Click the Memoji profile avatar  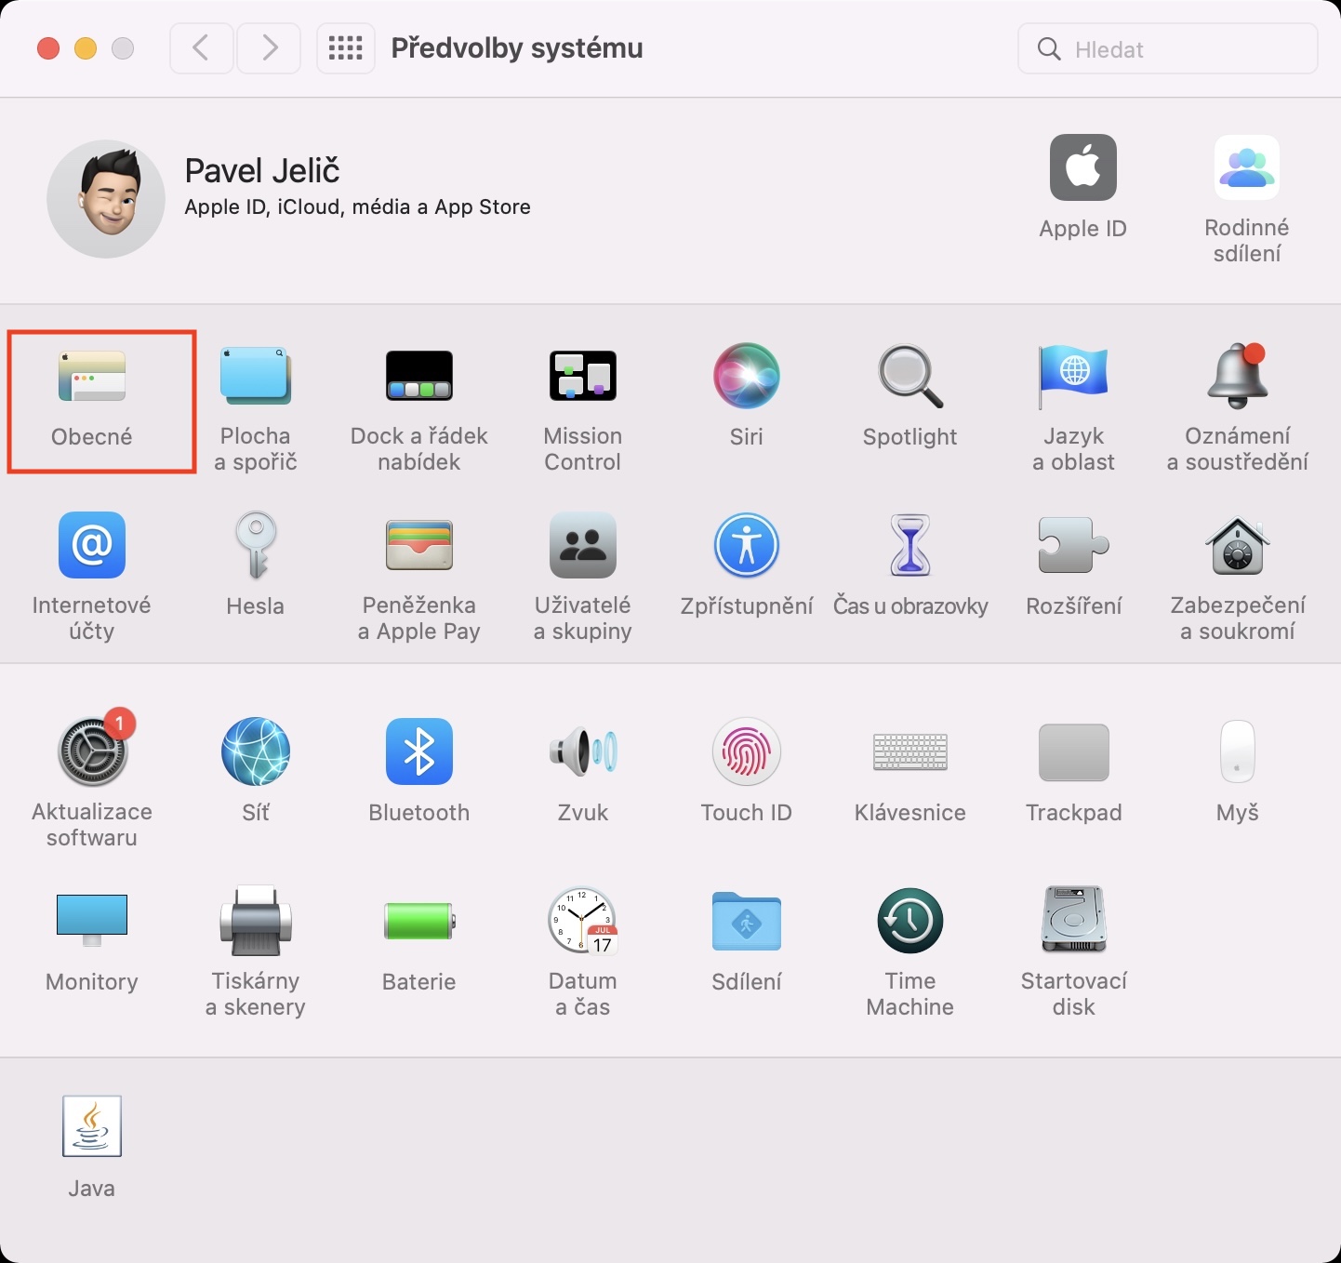click(x=106, y=199)
